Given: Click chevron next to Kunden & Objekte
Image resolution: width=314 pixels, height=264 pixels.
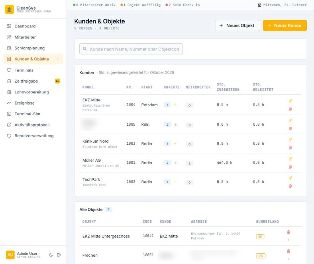Looking at the screenshot, I should [58, 59].
